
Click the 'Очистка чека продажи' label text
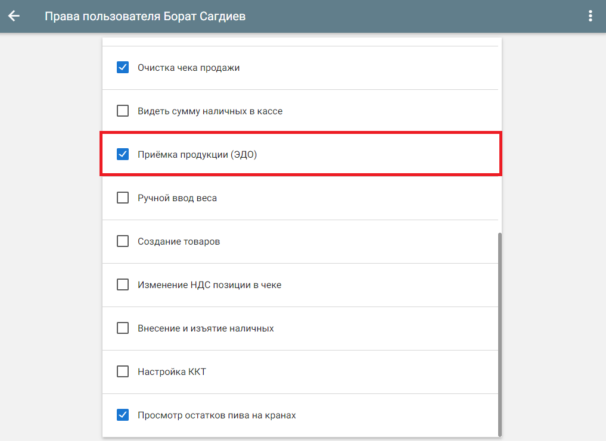point(188,68)
